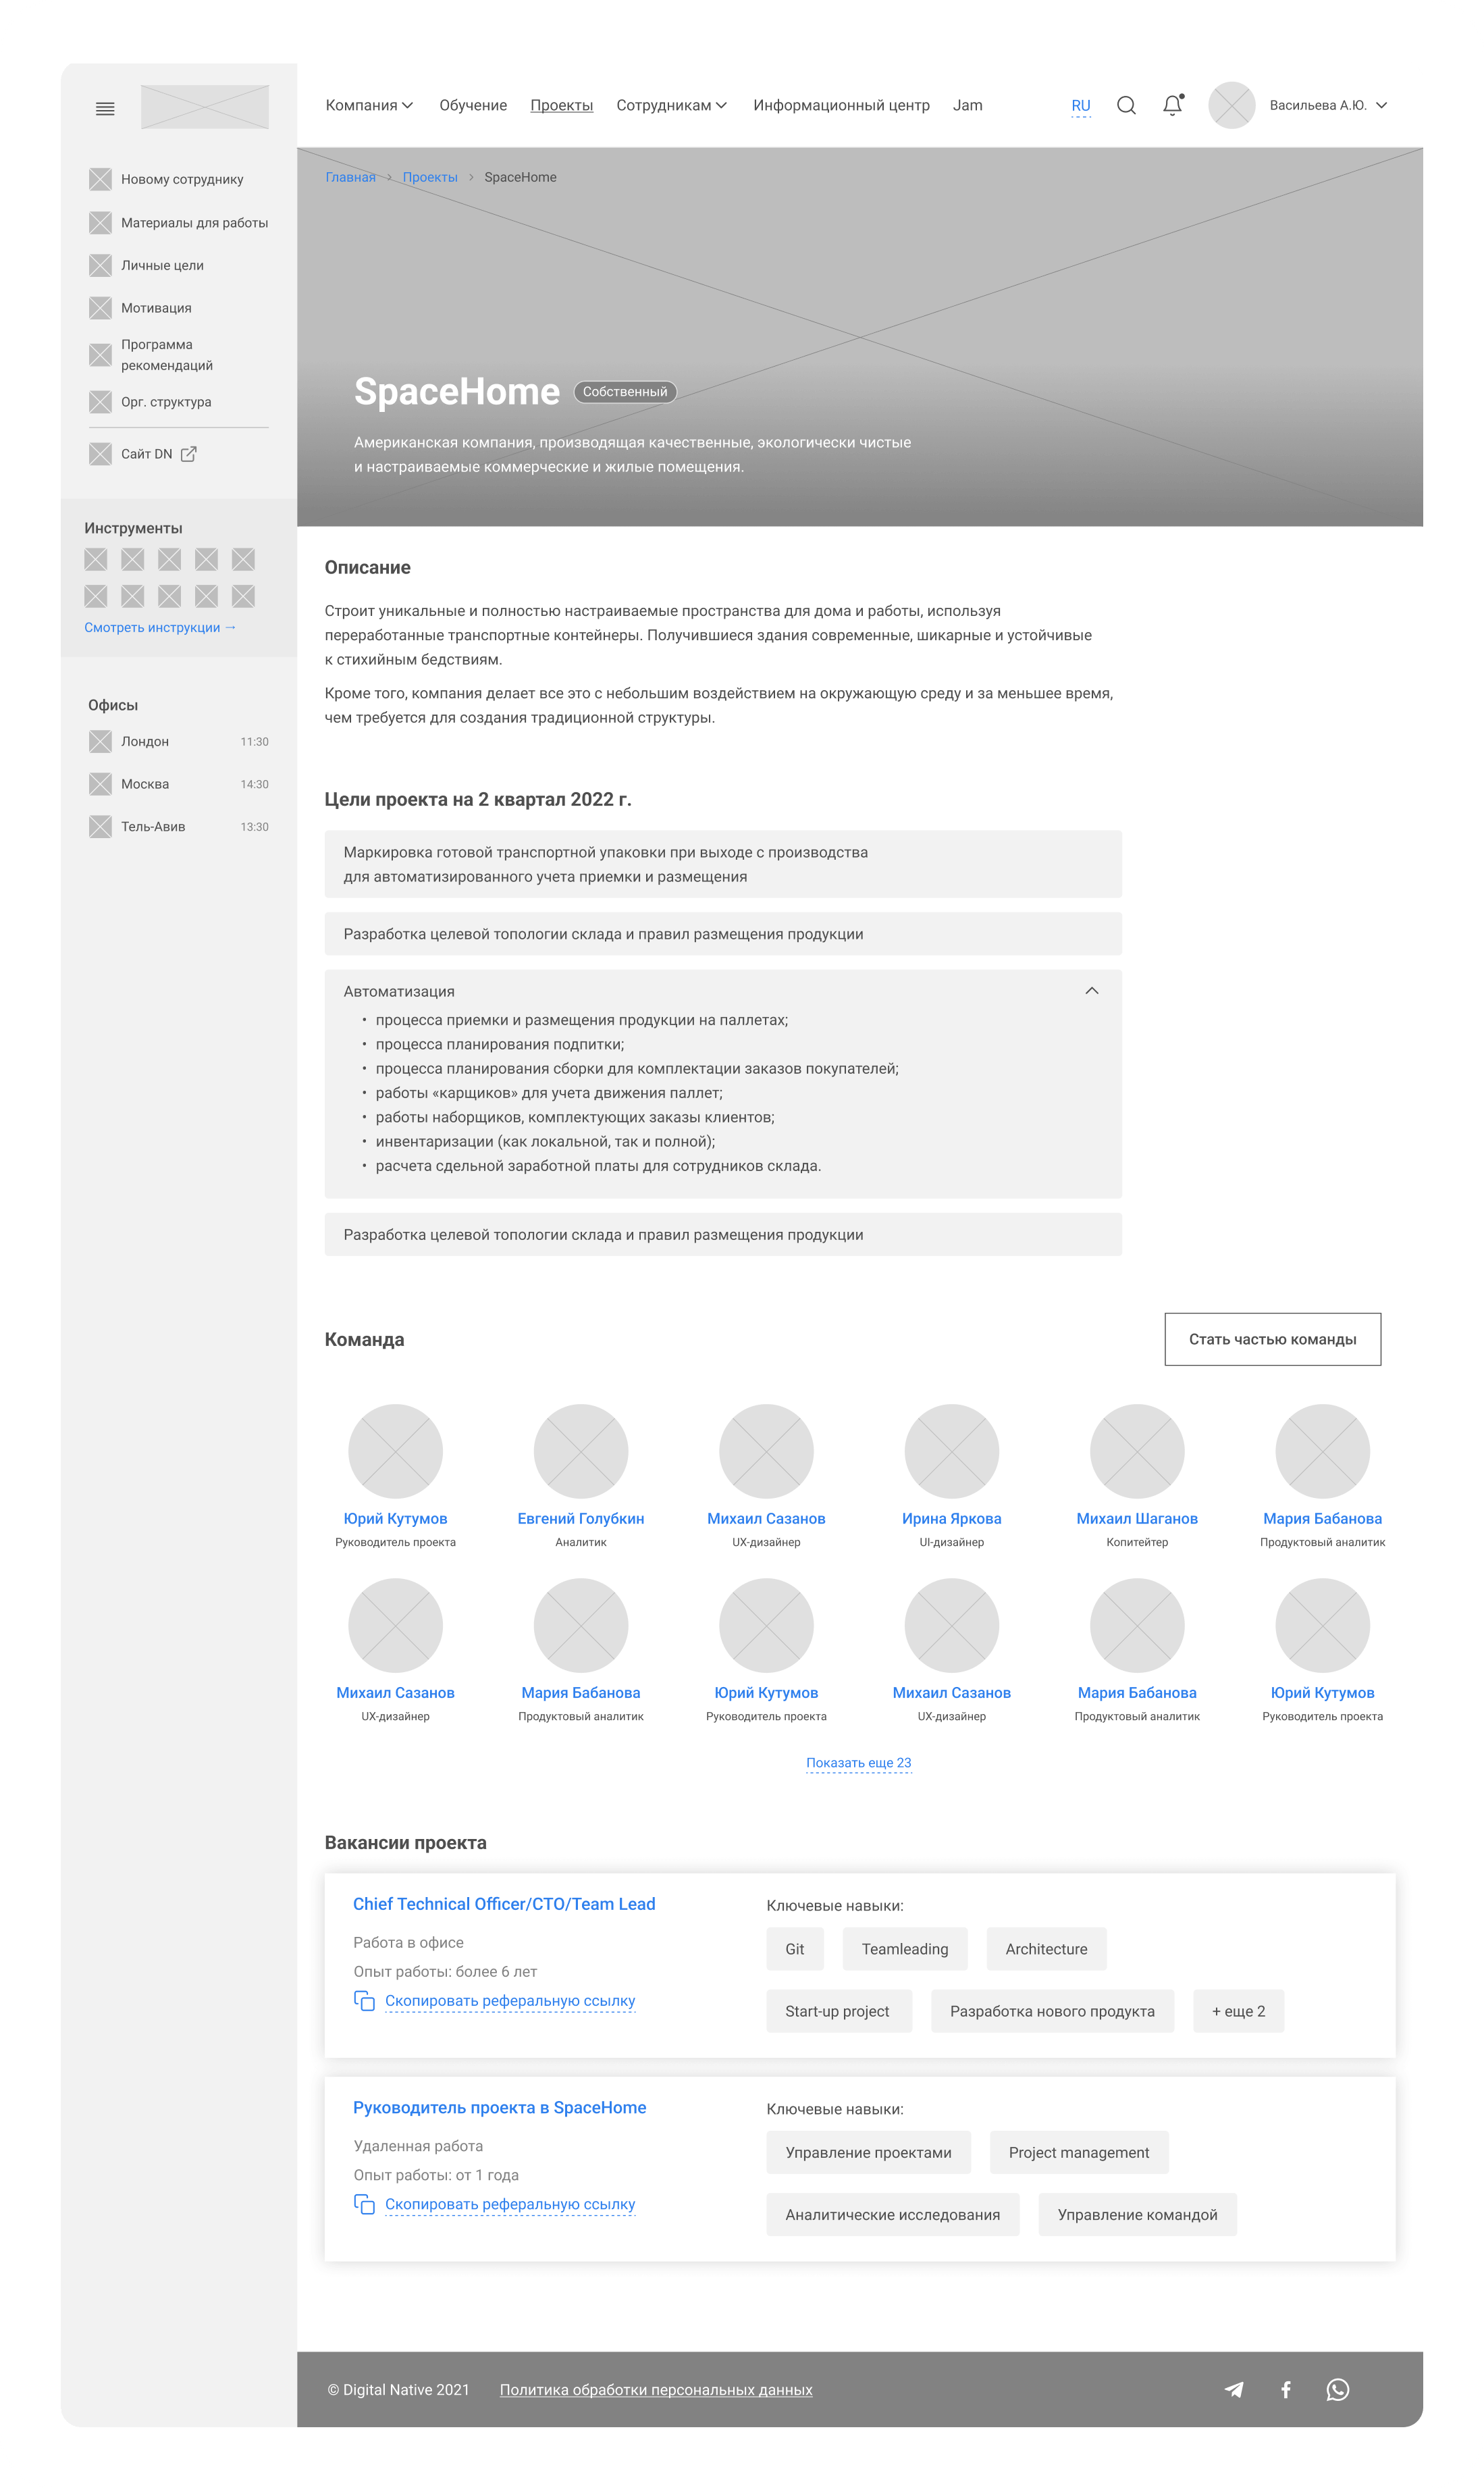The height and width of the screenshot is (2488, 1484).
Task: Click external link icon next to Сайт DN
Action: pos(188,454)
